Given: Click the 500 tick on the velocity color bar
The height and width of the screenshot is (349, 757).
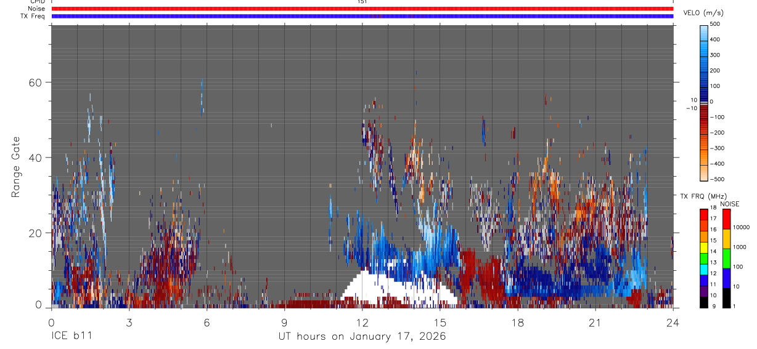Looking at the screenshot, I should click(715, 24).
